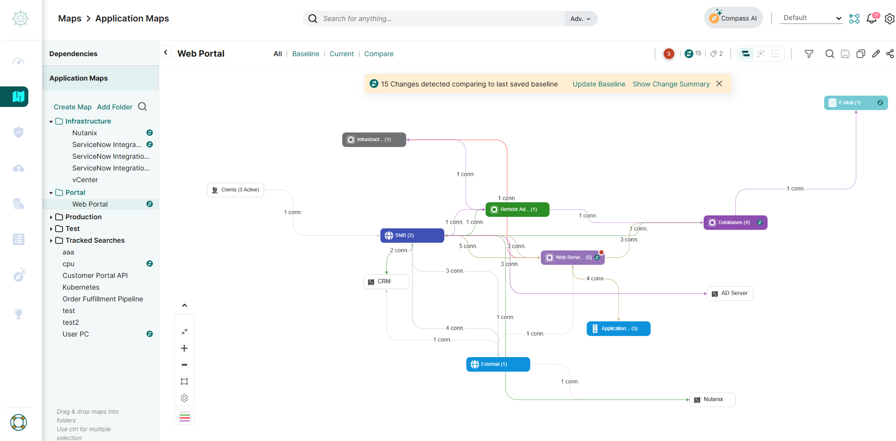Expand the Tracked Searches folder
This screenshot has height=441, width=896.
pyautogui.click(x=51, y=241)
